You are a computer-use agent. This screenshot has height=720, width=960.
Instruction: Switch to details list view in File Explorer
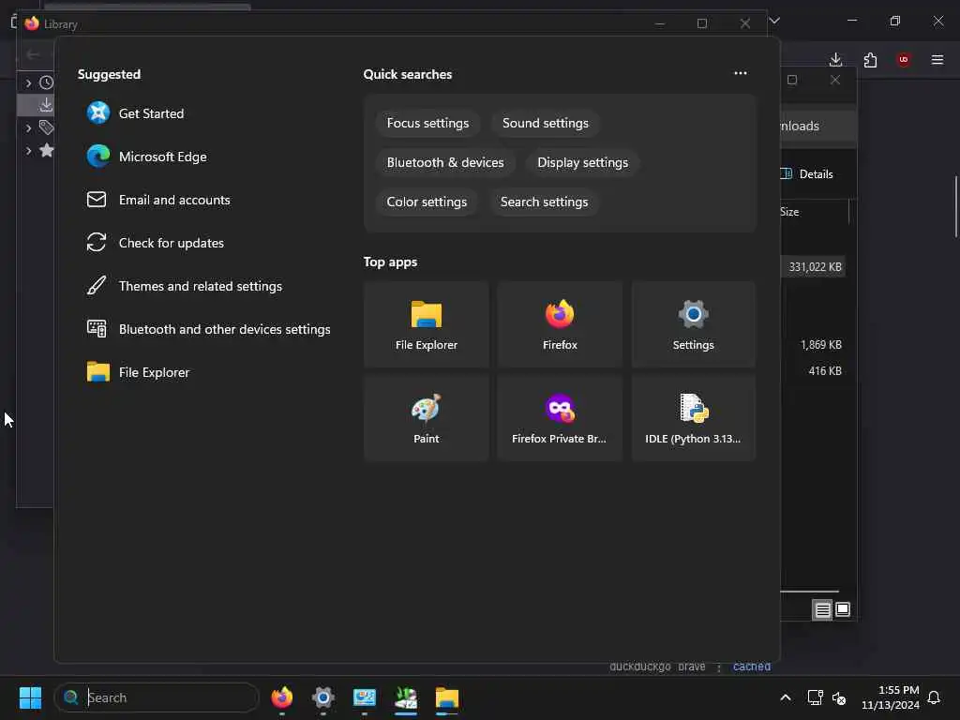(822, 609)
